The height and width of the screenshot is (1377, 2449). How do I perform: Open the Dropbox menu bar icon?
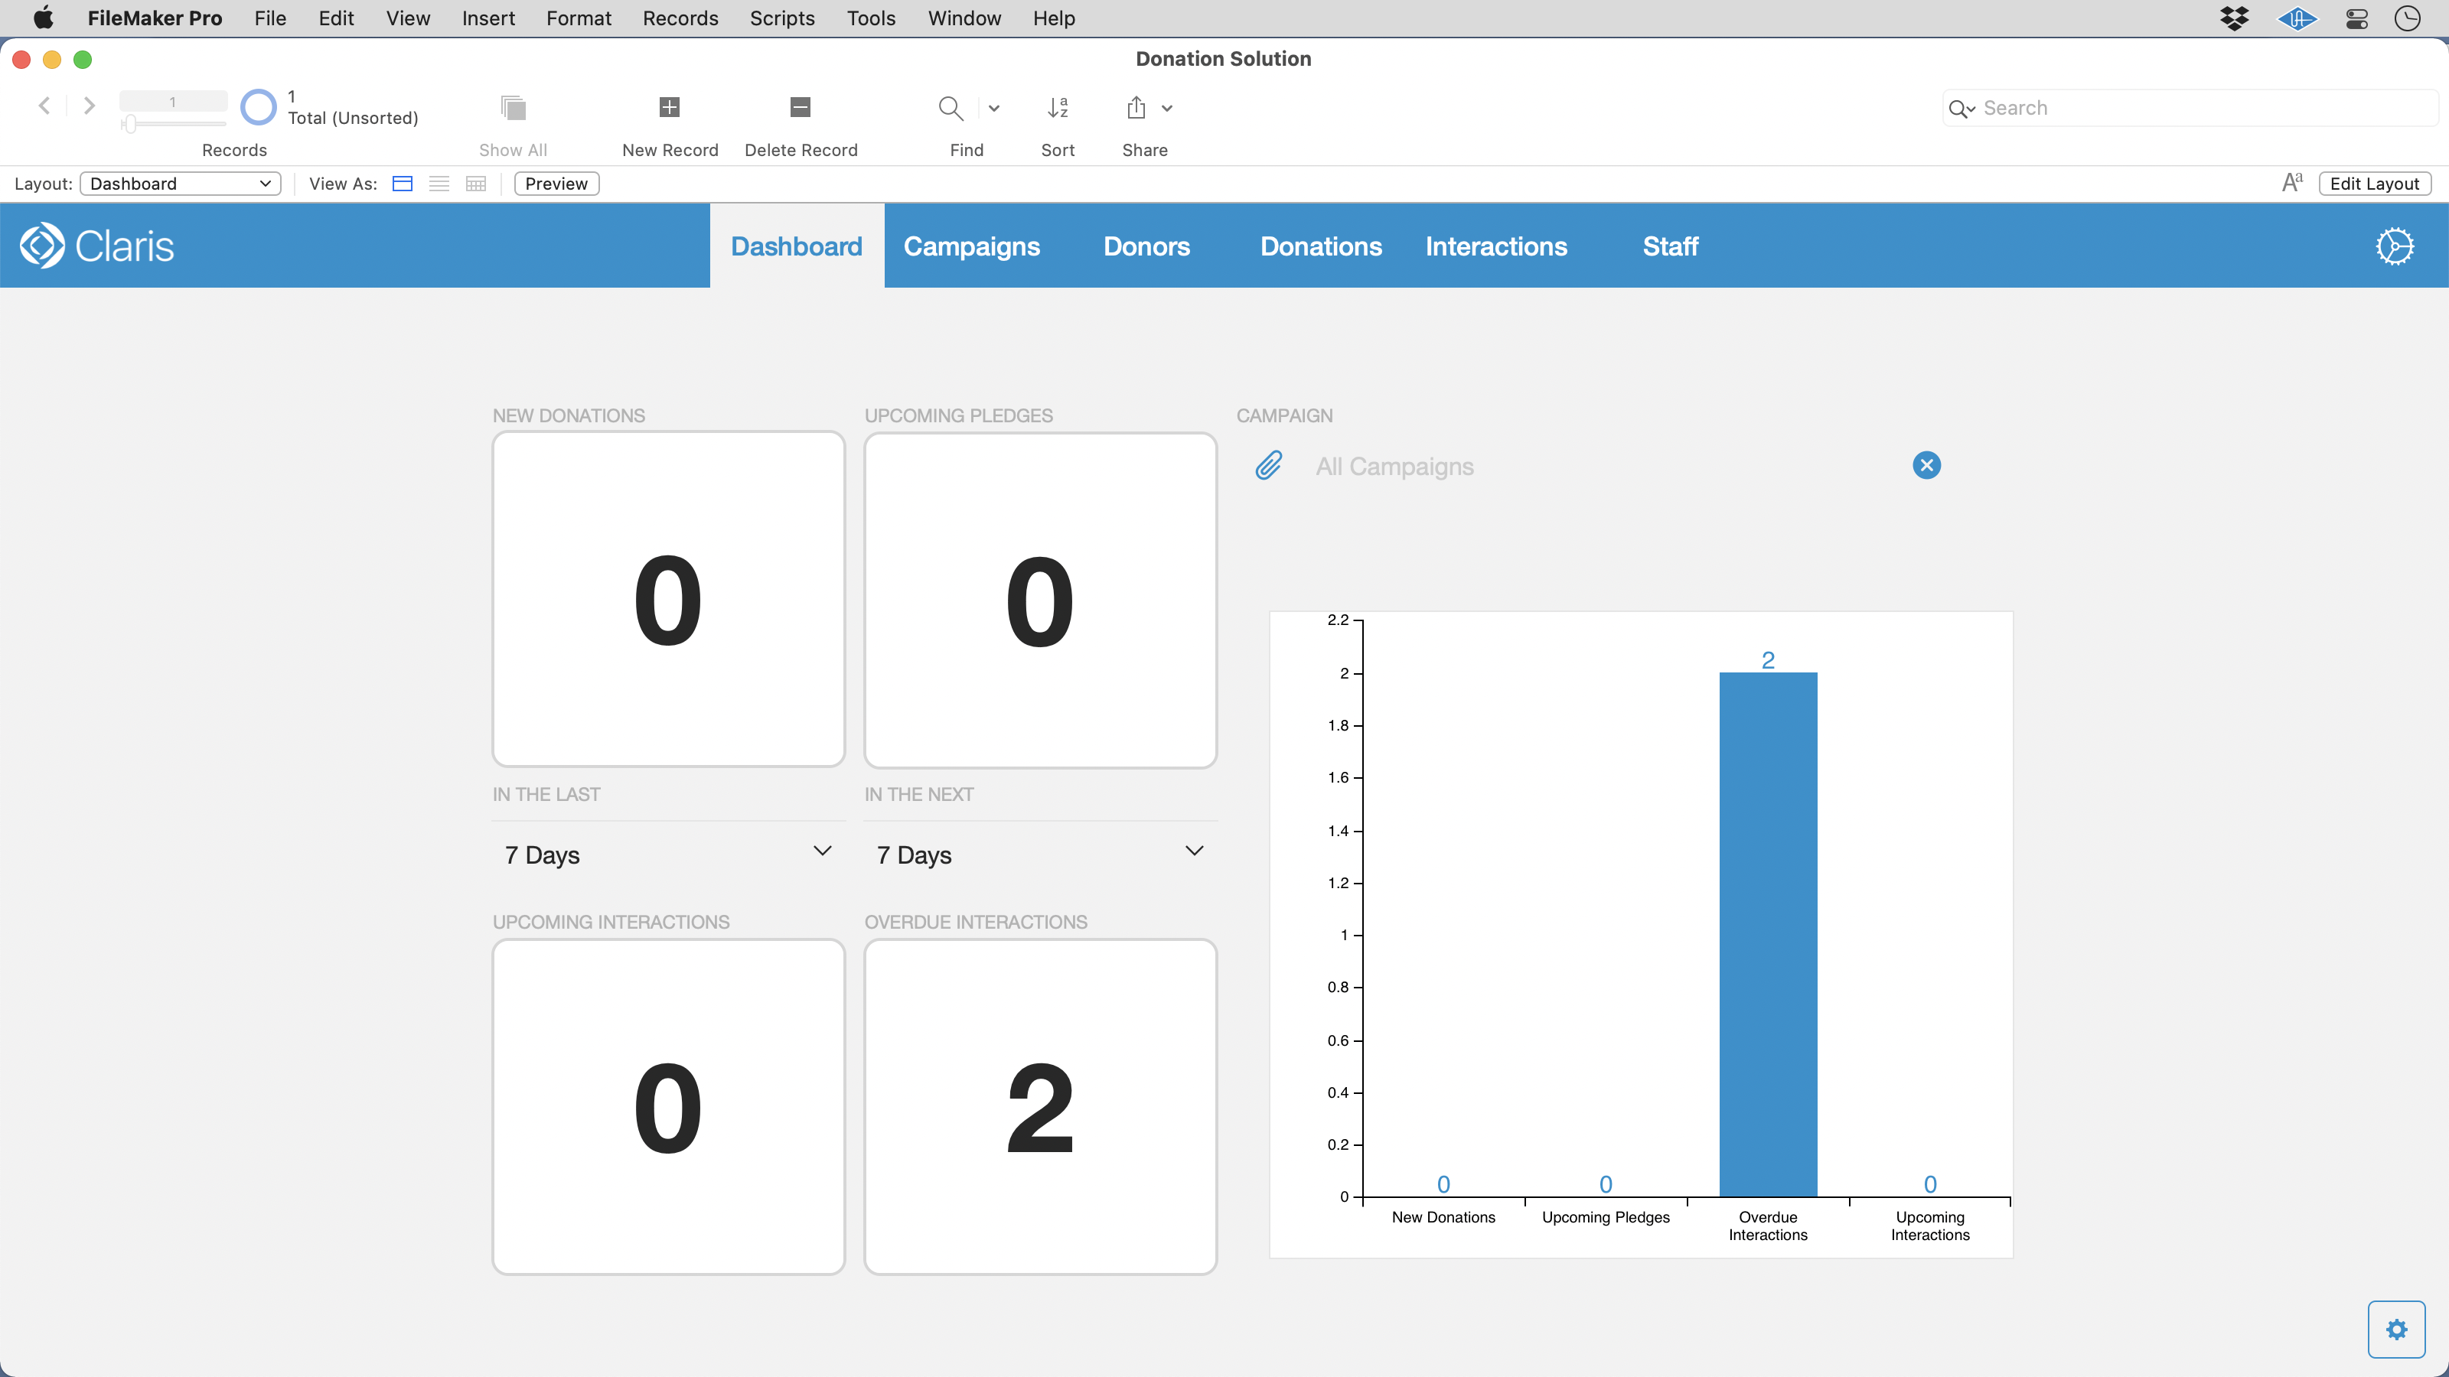point(2235,18)
